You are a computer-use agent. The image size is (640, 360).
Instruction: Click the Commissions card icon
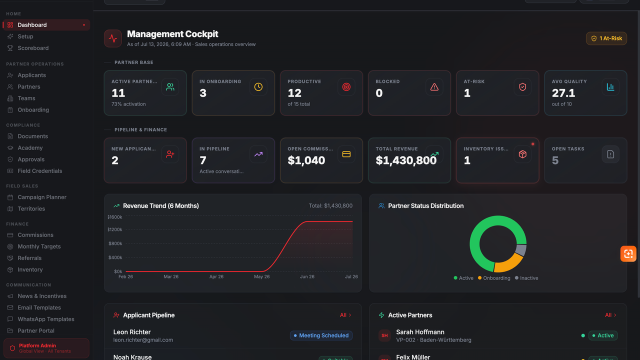coord(10,234)
